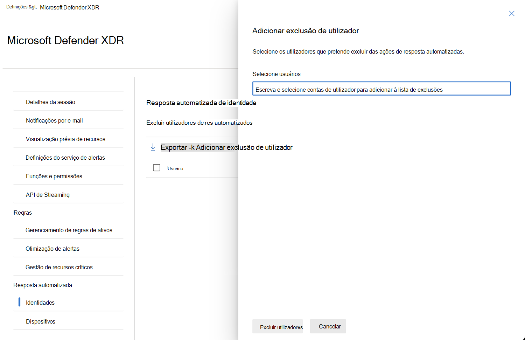
Task: Open API de Streaming settings
Action: (x=48, y=195)
